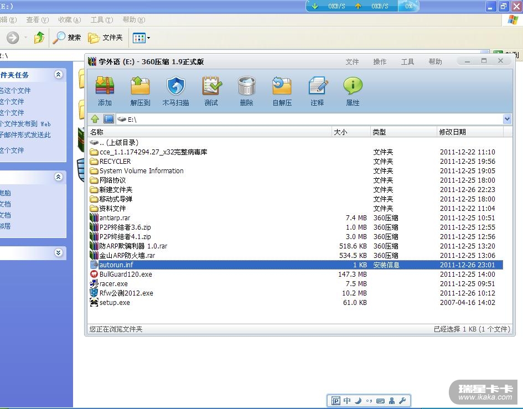This screenshot has height=409, width=523.
Task: Sort by 类型 column header
Action: point(403,132)
